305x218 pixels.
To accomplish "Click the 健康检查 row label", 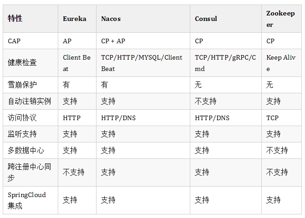I will [22, 63].
